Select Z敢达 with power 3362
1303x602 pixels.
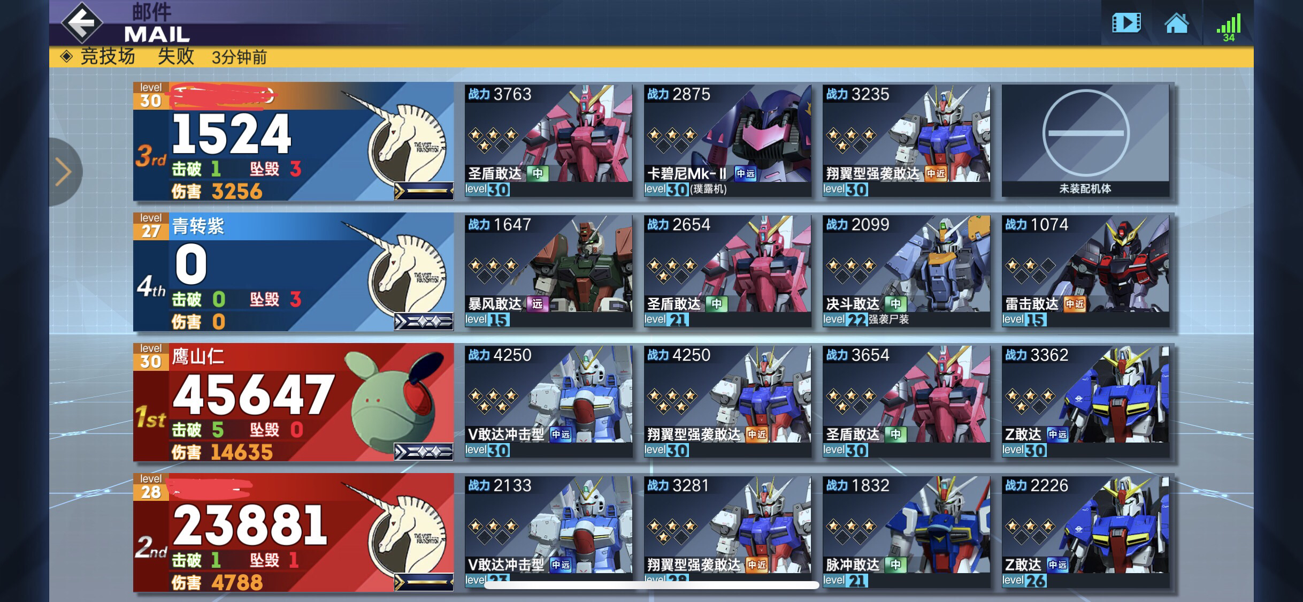[1085, 402]
